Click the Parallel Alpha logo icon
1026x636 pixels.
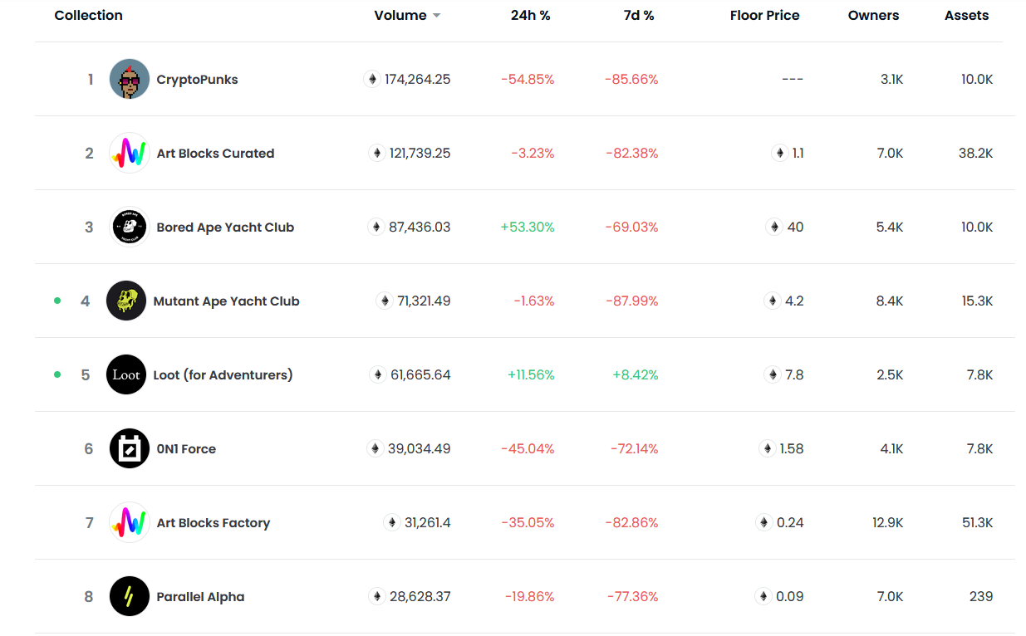pyautogui.click(x=130, y=597)
